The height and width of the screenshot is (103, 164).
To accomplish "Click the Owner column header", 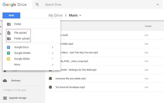I will [148, 26].
